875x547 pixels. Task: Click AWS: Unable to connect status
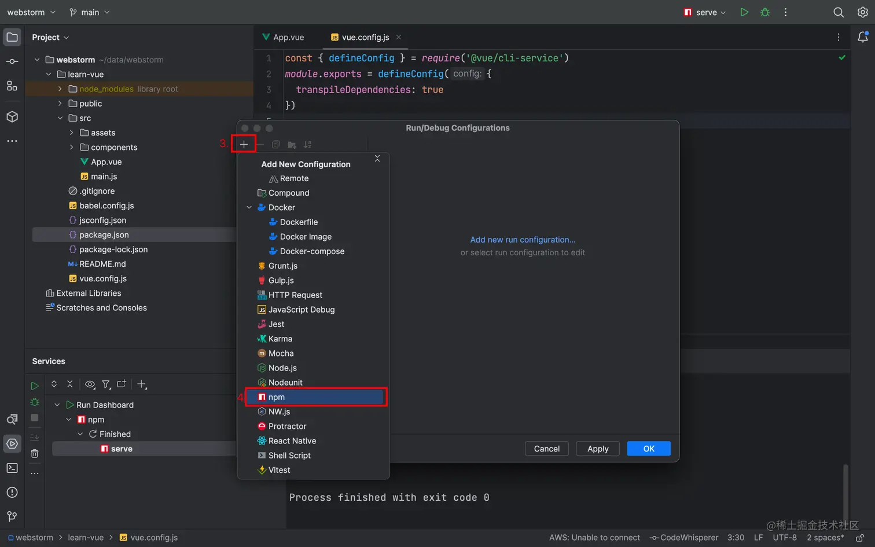(x=594, y=537)
